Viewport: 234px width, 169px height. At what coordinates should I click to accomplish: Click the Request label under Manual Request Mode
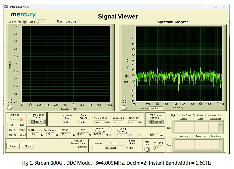[82, 147]
